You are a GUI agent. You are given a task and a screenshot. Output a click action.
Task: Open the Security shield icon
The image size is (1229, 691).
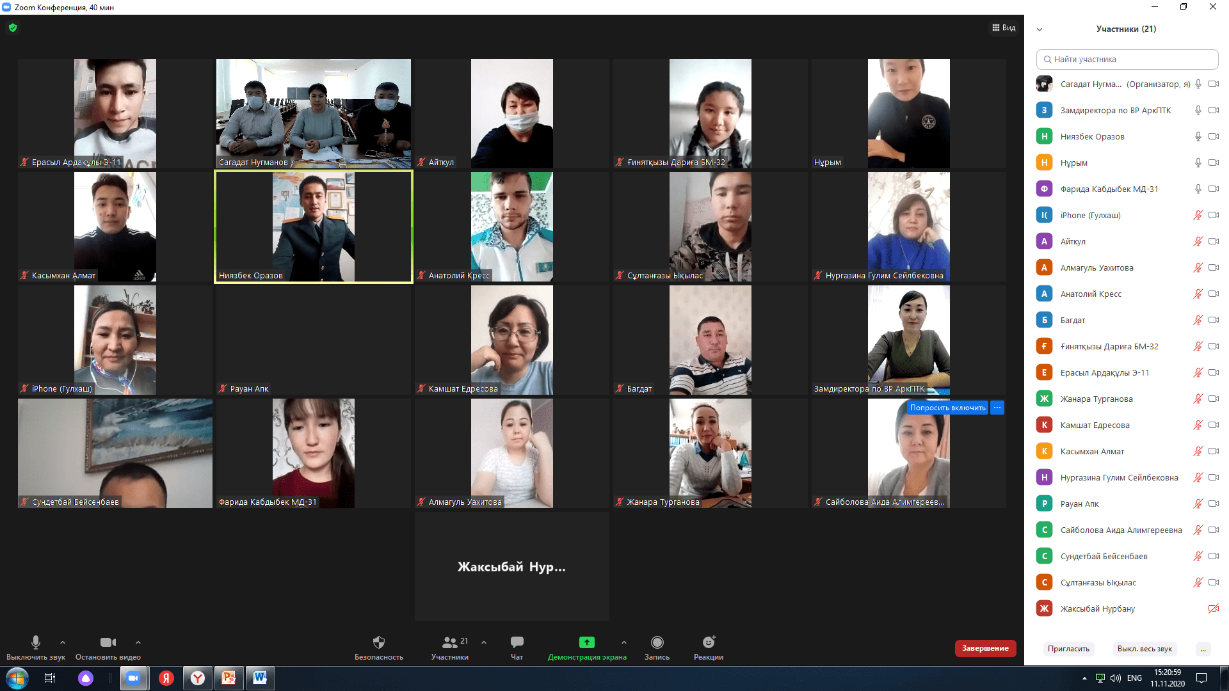tap(379, 642)
